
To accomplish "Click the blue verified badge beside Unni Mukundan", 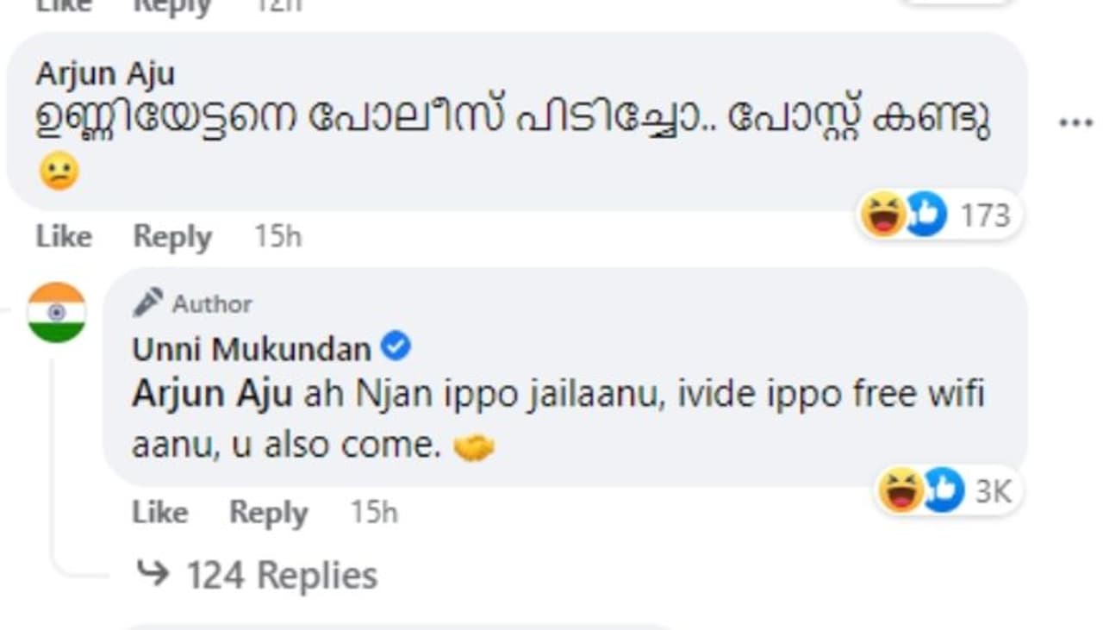I will coord(396,347).
